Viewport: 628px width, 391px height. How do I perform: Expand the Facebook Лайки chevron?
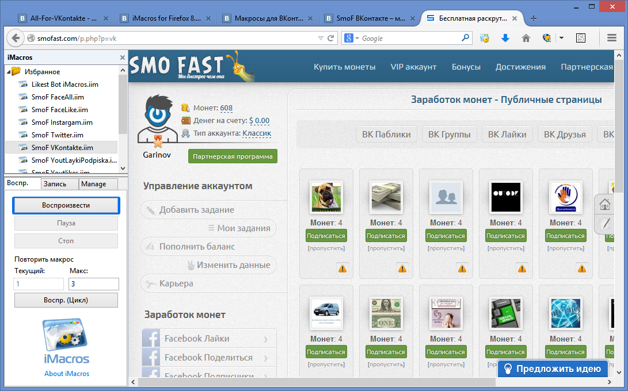(x=265, y=339)
